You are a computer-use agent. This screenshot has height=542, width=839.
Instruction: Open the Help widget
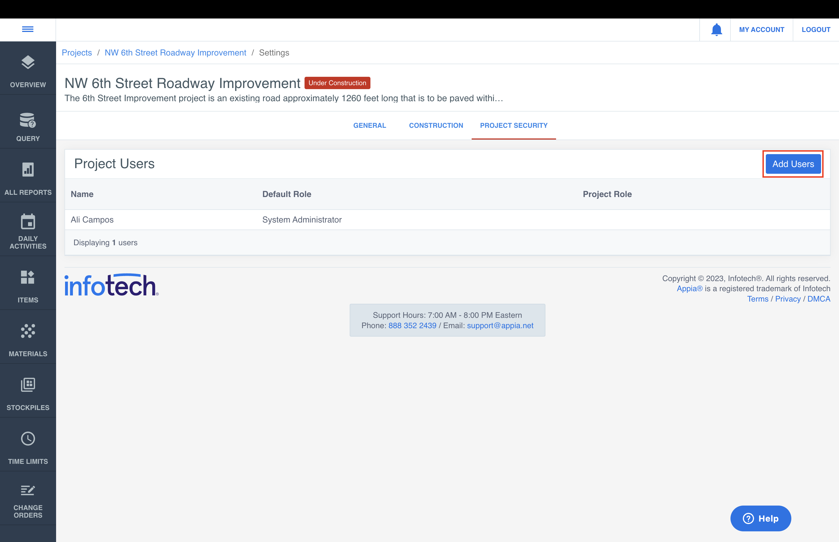[760, 518]
